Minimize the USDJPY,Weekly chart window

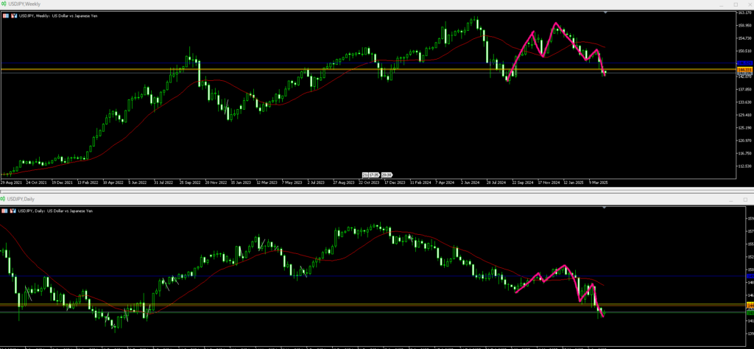pos(721,4)
